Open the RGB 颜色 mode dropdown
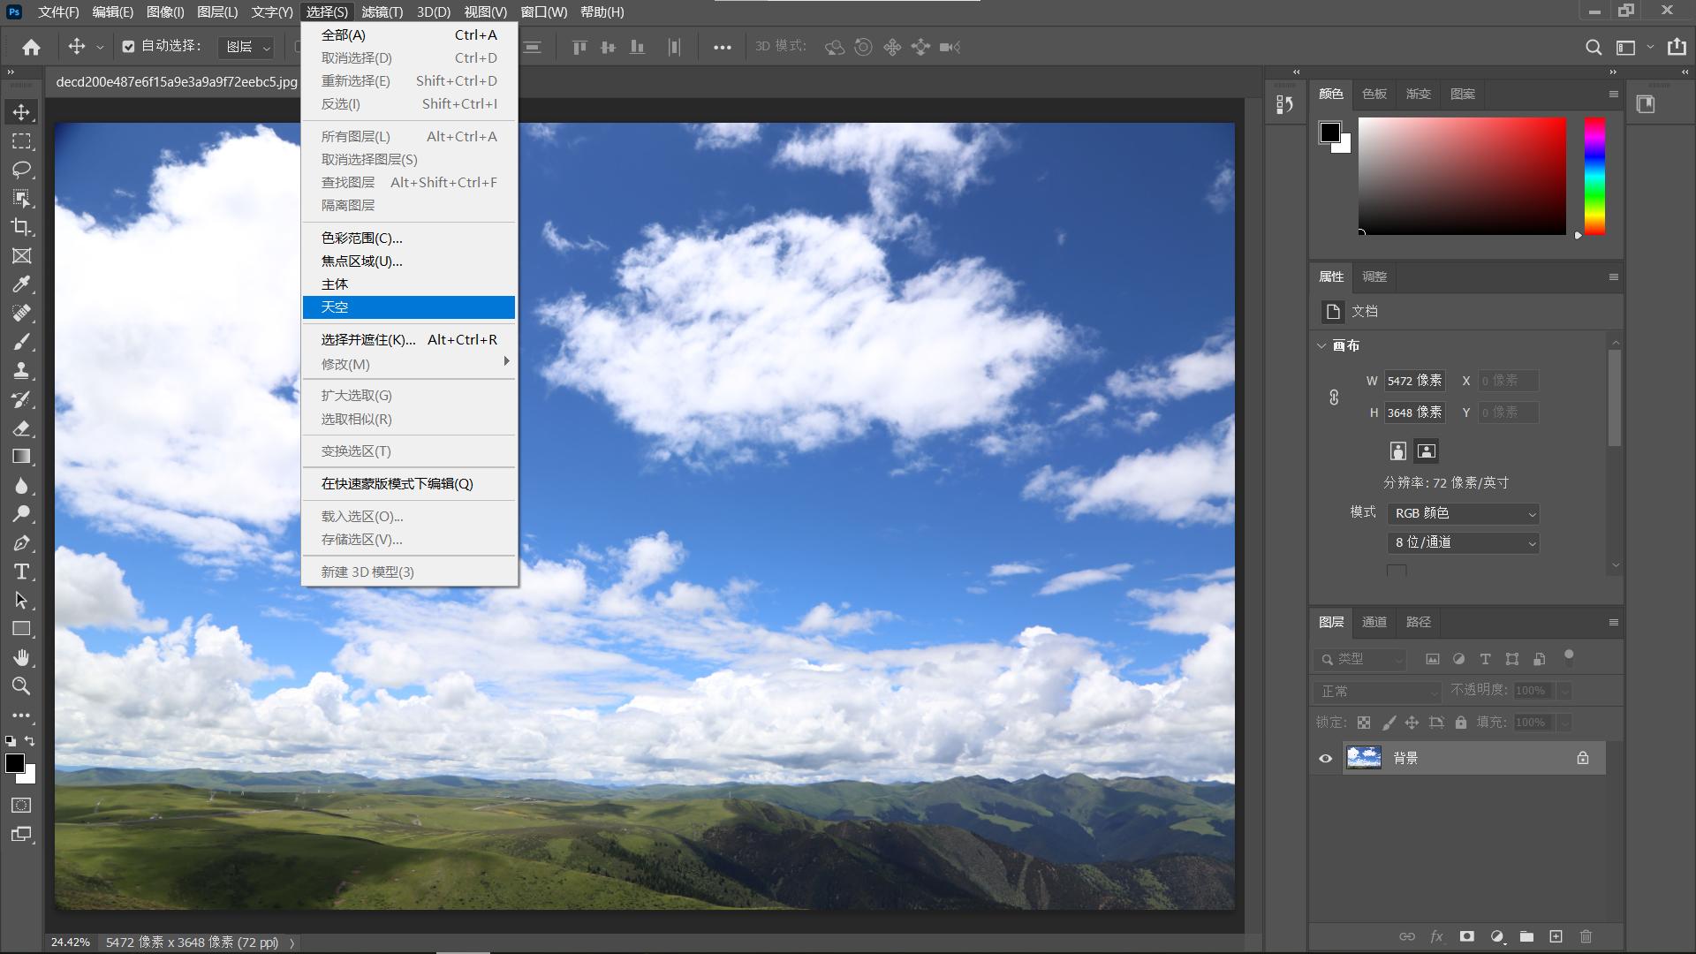The width and height of the screenshot is (1696, 954). tap(1462, 513)
